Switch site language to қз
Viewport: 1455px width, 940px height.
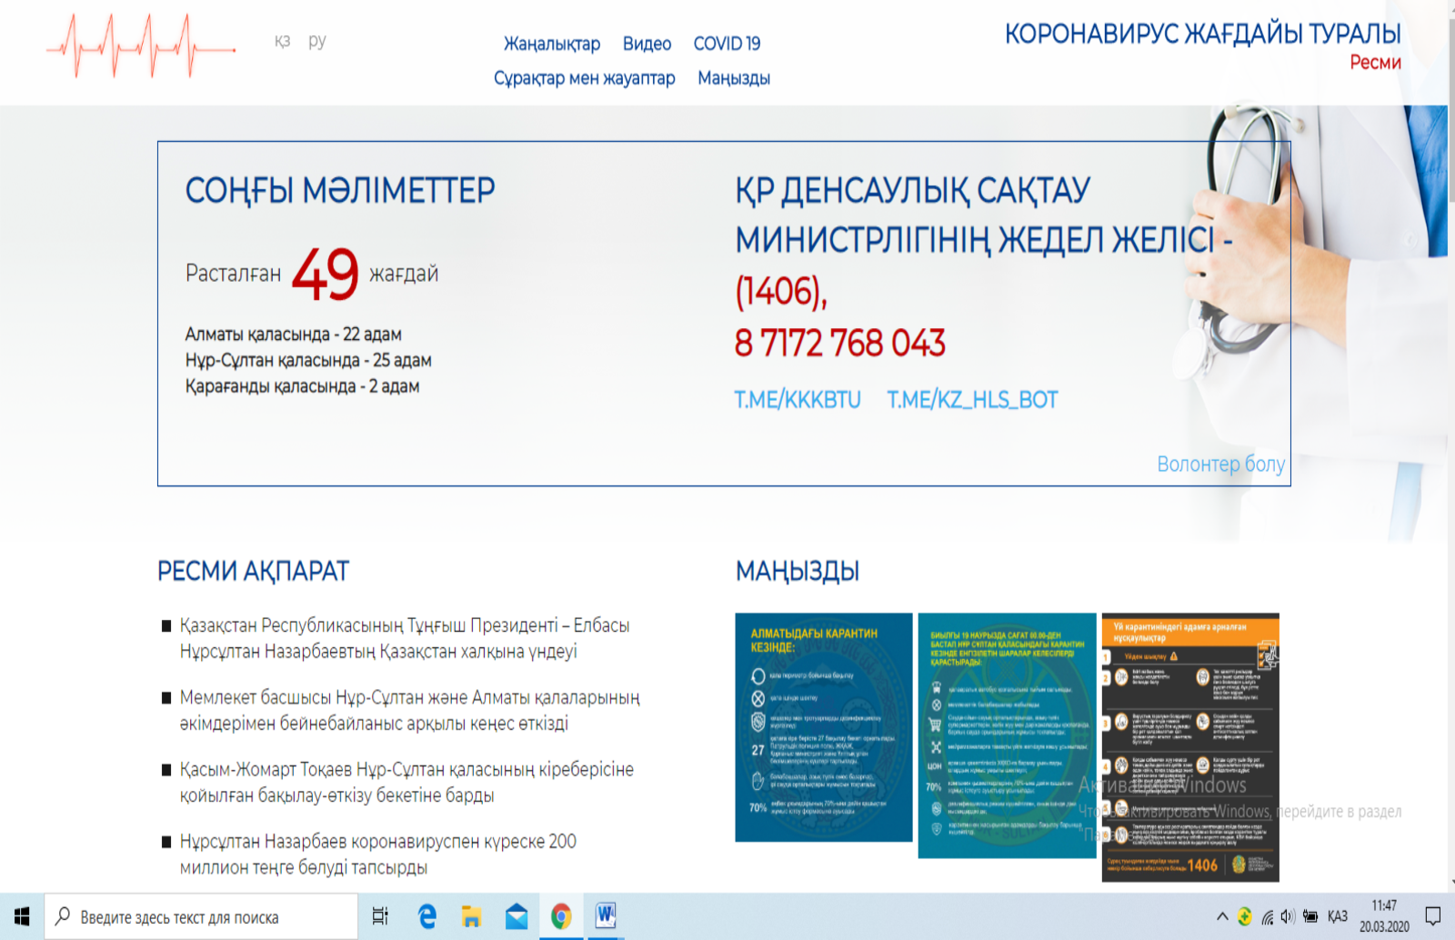tap(282, 41)
